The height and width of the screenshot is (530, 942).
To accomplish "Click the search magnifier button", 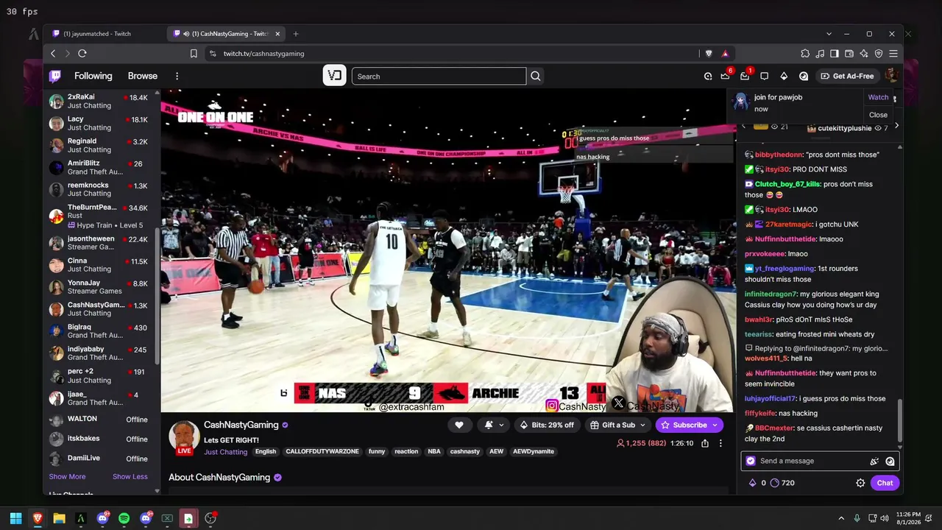I will 536,76.
